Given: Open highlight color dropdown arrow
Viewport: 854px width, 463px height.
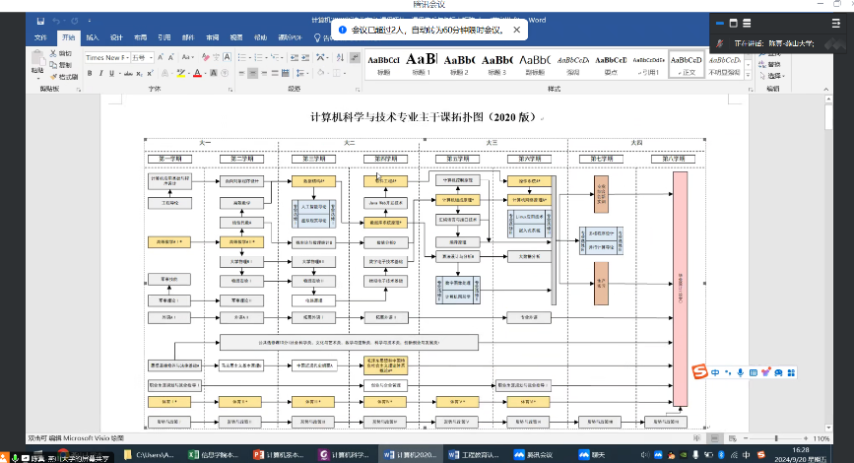Looking at the screenshot, I should 188,73.
